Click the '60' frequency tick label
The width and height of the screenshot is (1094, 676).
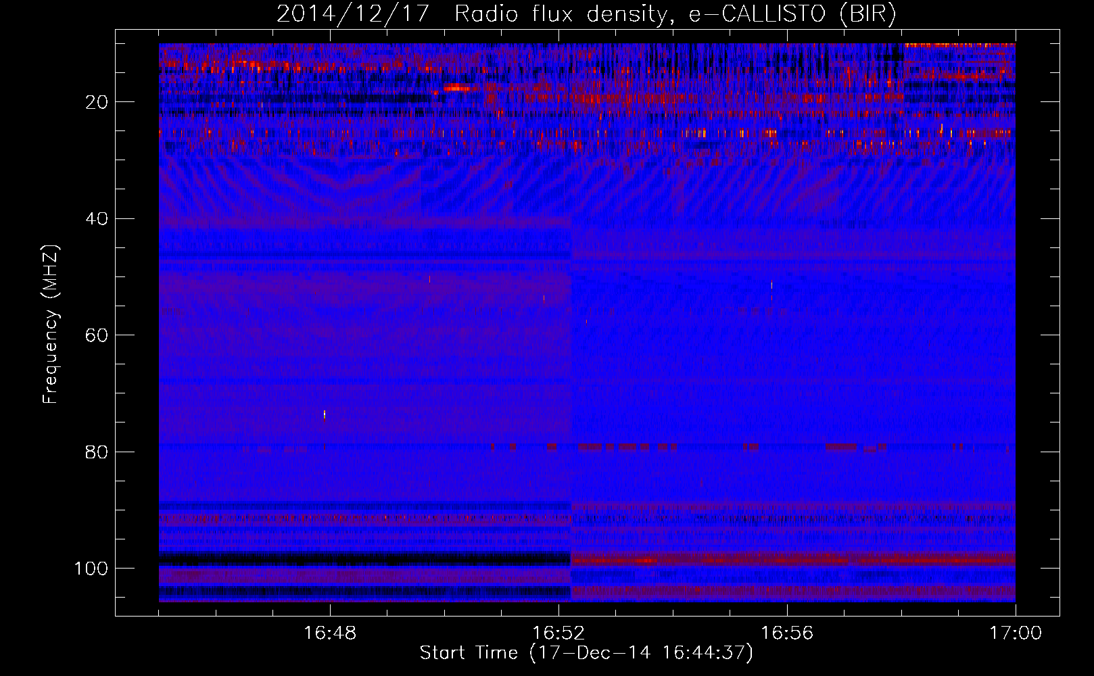(x=97, y=335)
